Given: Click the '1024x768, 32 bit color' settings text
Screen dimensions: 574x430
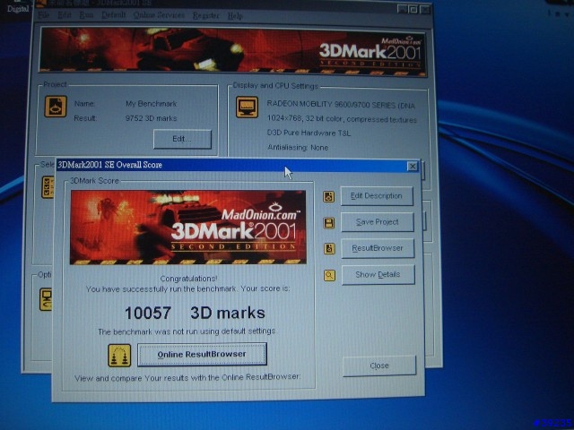Looking at the screenshot, I should pyautogui.click(x=342, y=119).
